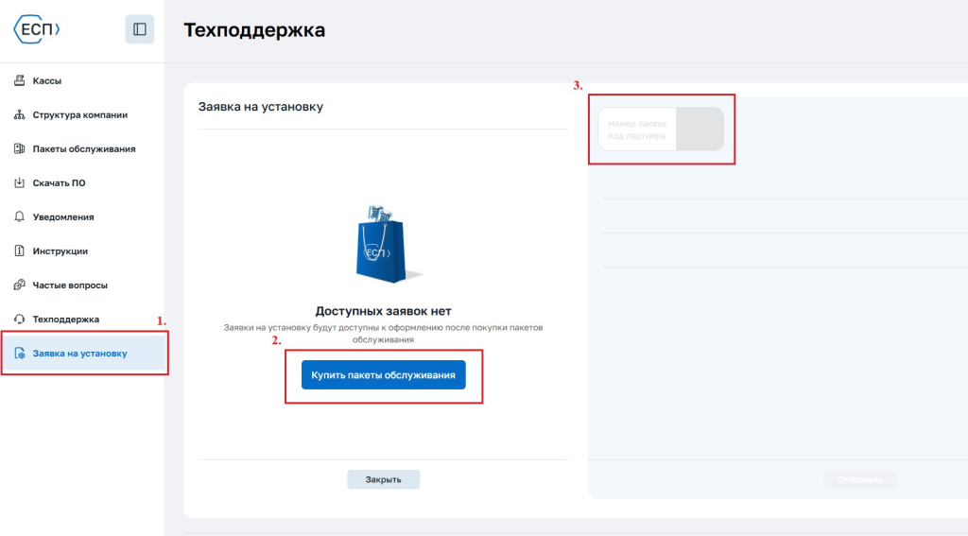968x536 pixels.
Task: Click the Скачать ПО download icon
Action: click(19, 182)
